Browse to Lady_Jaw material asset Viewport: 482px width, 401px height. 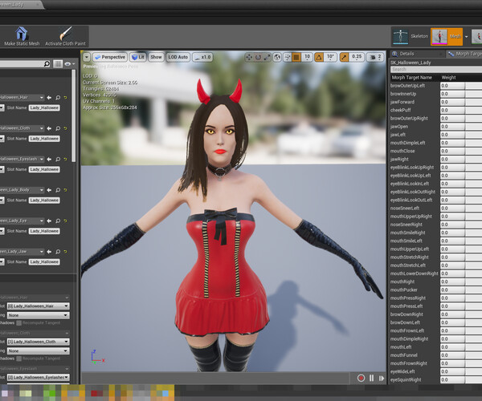(x=58, y=252)
